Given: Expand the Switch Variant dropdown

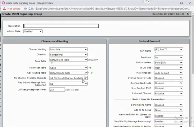Looking at the screenshot, I should coord(168,62).
